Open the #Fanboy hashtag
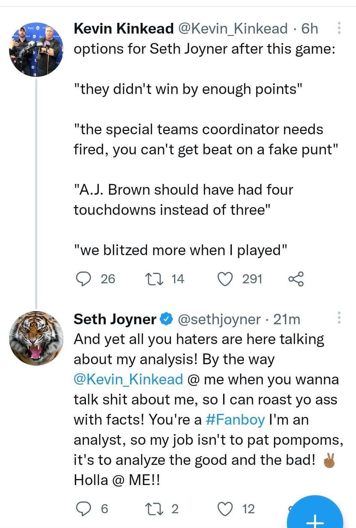 tap(235, 420)
